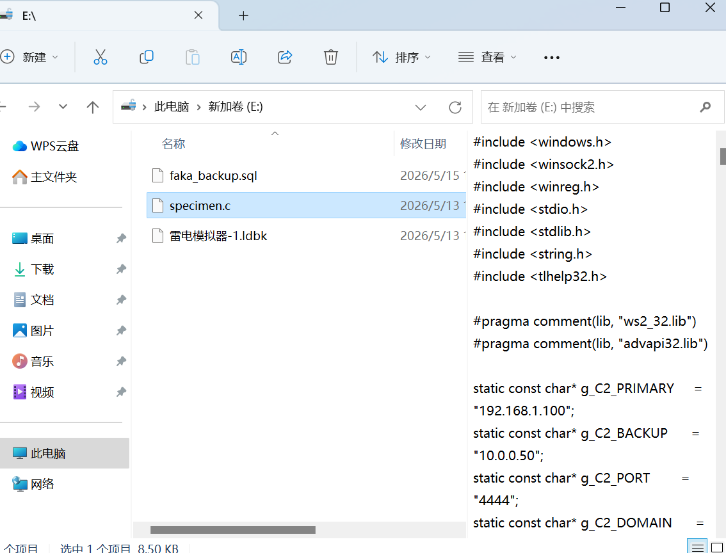This screenshot has height=553, width=726.
Task: Click 新加卷 (E:) breadcrumb segment
Action: [235, 107]
